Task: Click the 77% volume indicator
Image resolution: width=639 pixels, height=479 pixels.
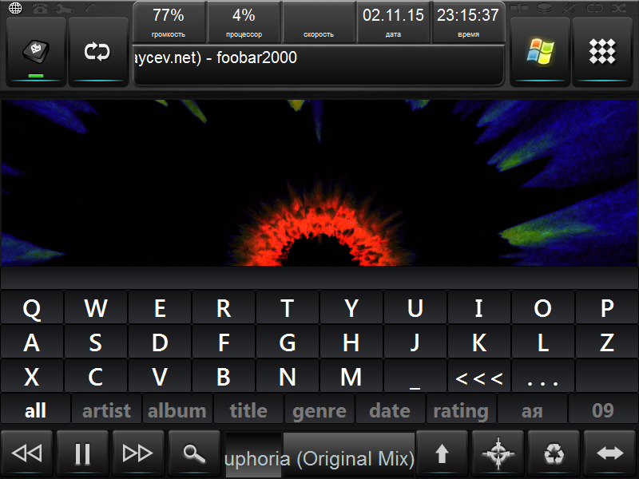Action: [168, 22]
